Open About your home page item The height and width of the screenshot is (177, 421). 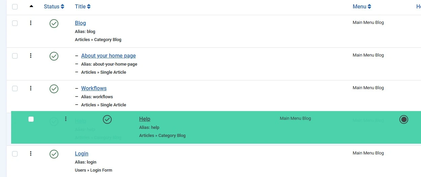[x=108, y=56]
